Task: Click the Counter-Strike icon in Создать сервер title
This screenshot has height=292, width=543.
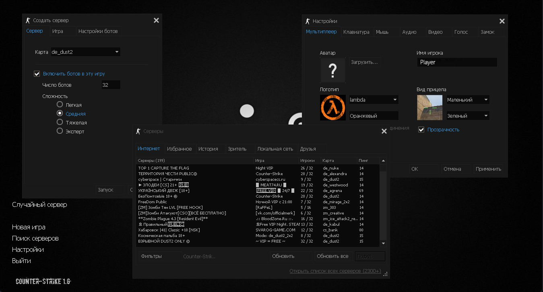Action: pyautogui.click(x=28, y=20)
